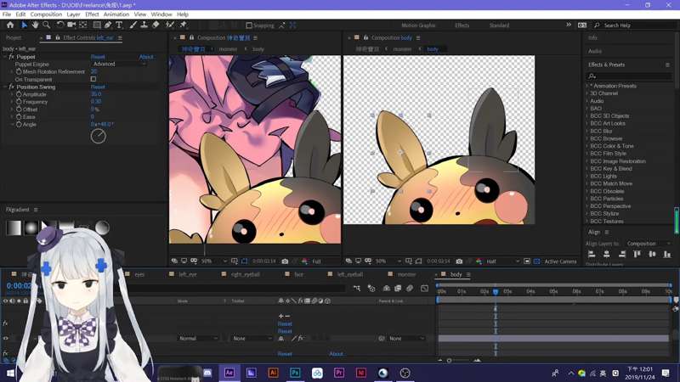The width and height of the screenshot is (680, 382).
Task: Select the Rectangle shape tool
Action: [97, 25]
